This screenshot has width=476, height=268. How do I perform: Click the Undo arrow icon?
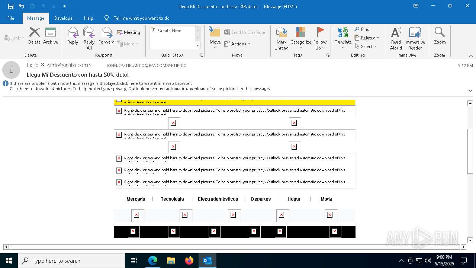pos(21,6)
